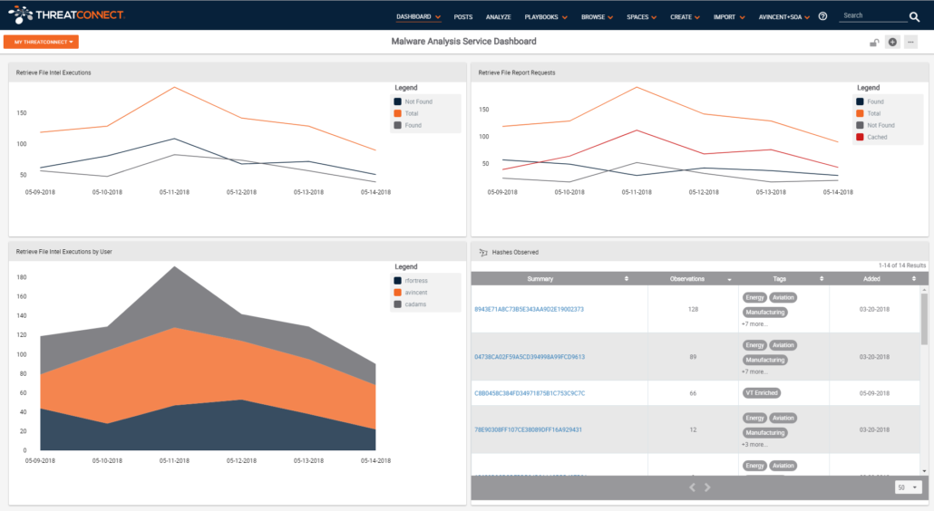Click scrollbar down arrow in Hashes table

coord(924,471)
